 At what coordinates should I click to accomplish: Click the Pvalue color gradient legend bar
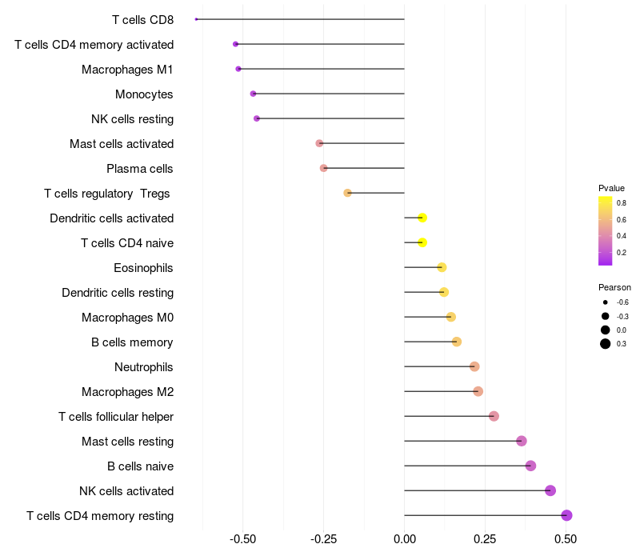606,230
